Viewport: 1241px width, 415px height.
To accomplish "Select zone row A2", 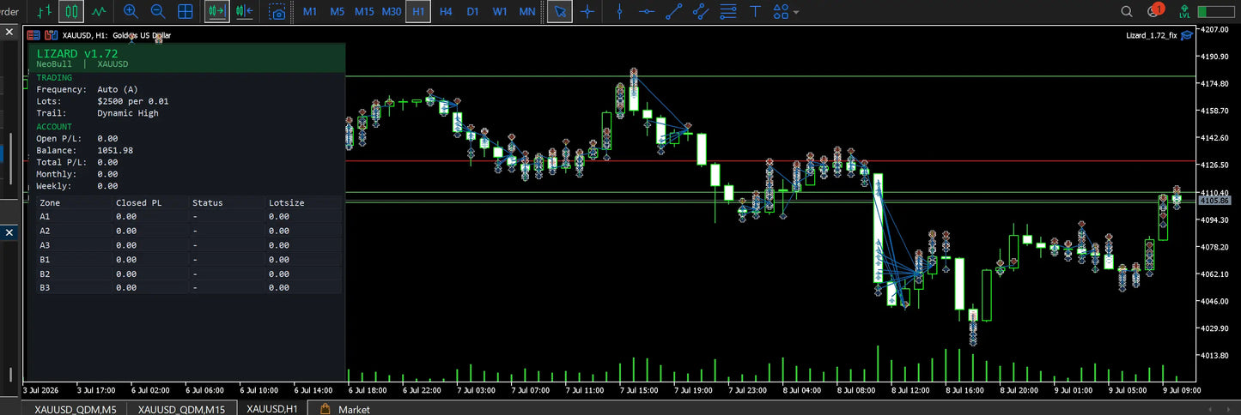I will click(x=189, y=231).
